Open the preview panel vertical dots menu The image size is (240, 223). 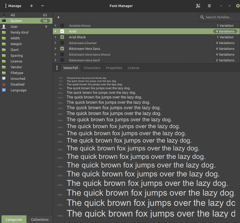tap(57, 68)
